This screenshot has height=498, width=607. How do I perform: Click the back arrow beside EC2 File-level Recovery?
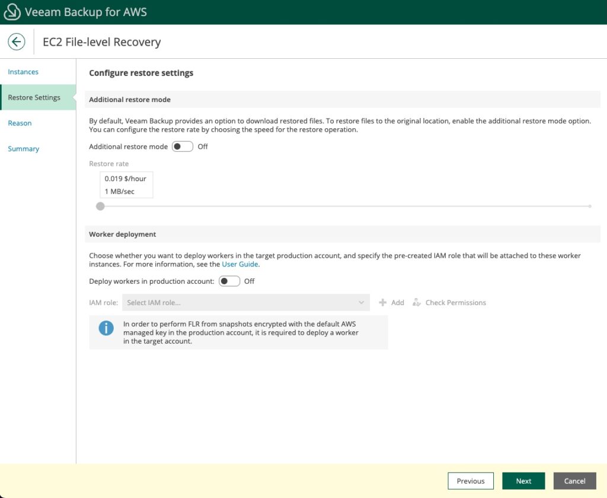pos(16,42)
